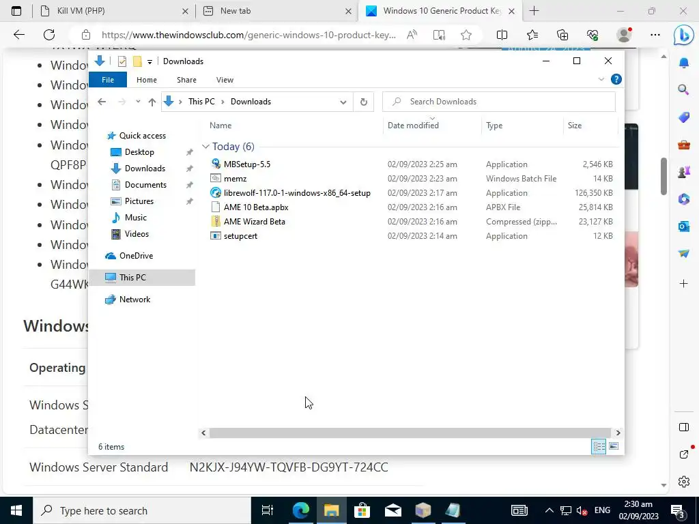Viewport: 699px width, 524px height.
Task: Click the Search Downloads field
Action: point(499,102)
